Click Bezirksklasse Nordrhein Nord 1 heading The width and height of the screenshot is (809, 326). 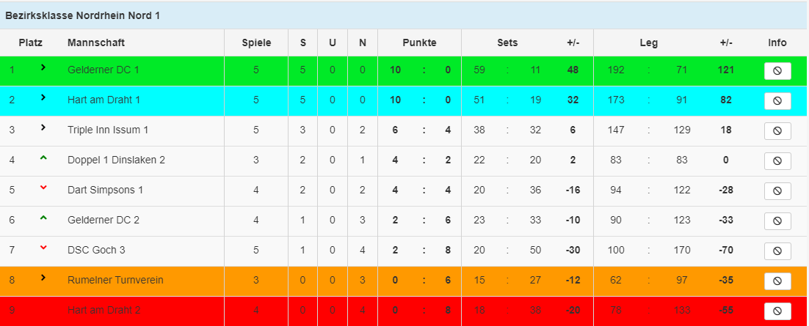(82, 15)
